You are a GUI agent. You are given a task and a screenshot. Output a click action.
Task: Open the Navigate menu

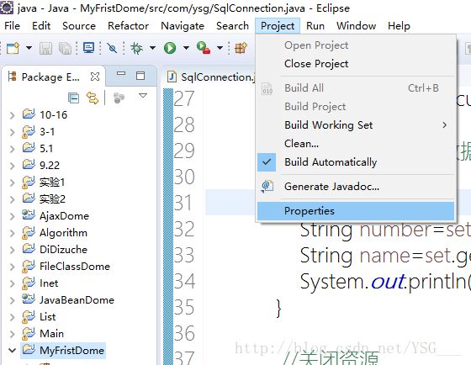(x=183, y=26)
